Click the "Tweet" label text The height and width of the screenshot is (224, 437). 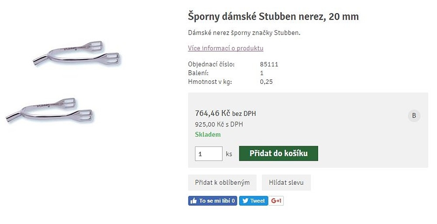coord(257,201)
